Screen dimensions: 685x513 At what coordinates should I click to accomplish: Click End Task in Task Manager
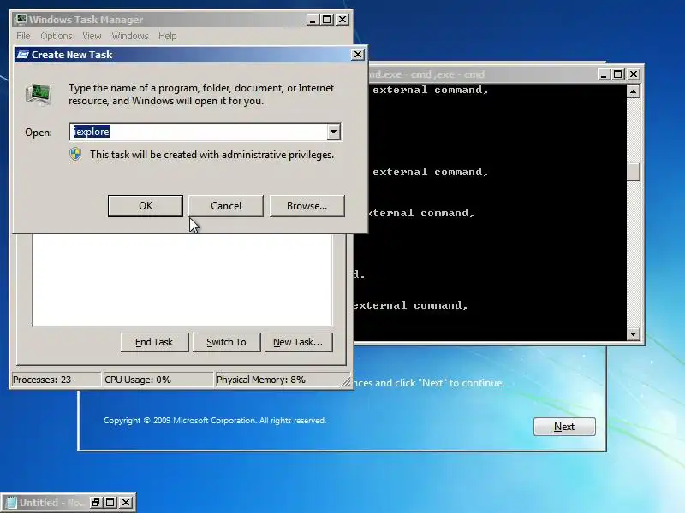pos(154,342)
